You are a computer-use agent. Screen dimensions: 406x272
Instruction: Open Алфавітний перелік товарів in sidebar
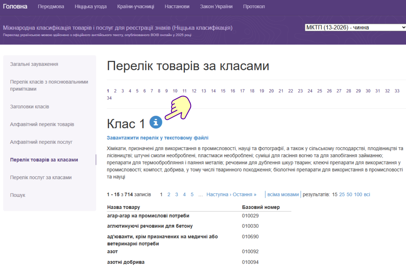pos(42,124)
